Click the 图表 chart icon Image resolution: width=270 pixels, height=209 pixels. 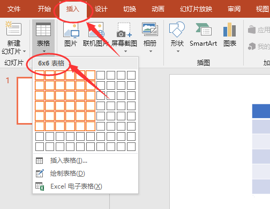[230, 30]
